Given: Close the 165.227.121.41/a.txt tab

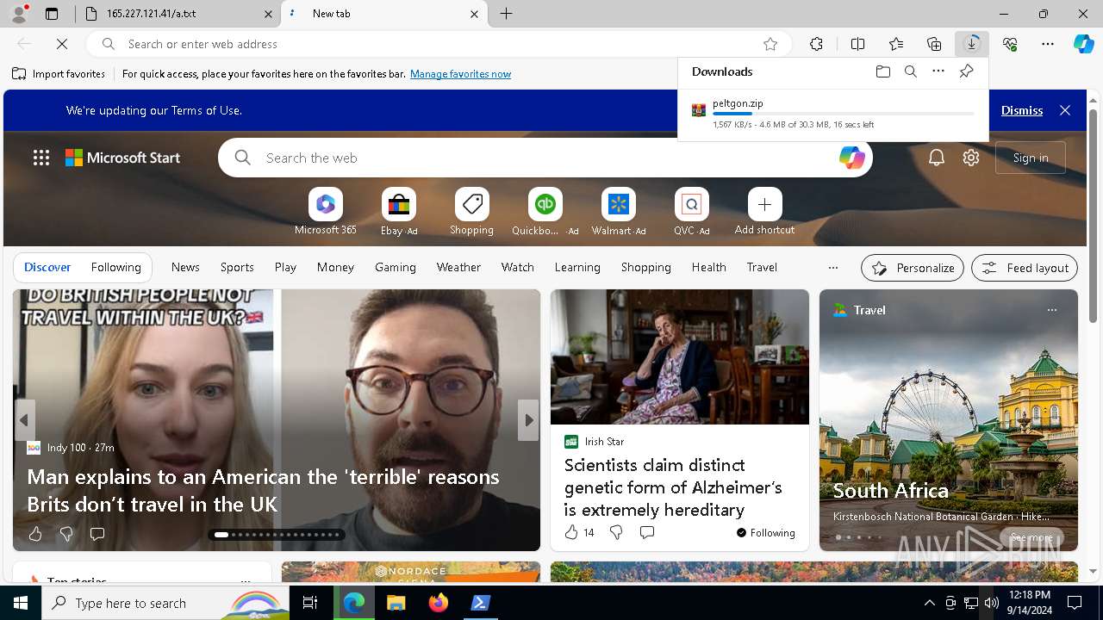Looking at the screenshot, I should click(267, 14).
